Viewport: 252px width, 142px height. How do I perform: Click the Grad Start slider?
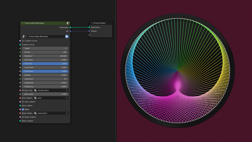point(45,67)
